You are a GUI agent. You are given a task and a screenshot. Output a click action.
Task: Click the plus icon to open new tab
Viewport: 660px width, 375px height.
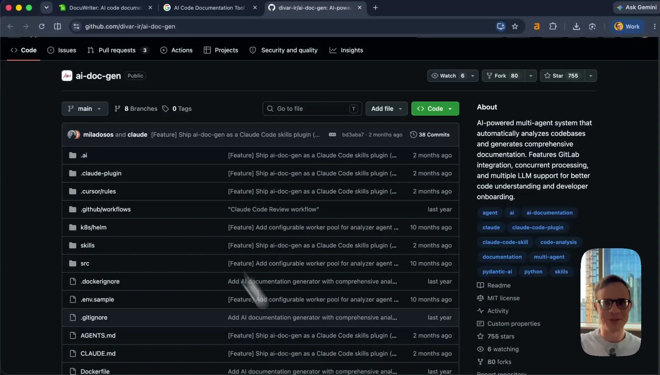[376, 7]
